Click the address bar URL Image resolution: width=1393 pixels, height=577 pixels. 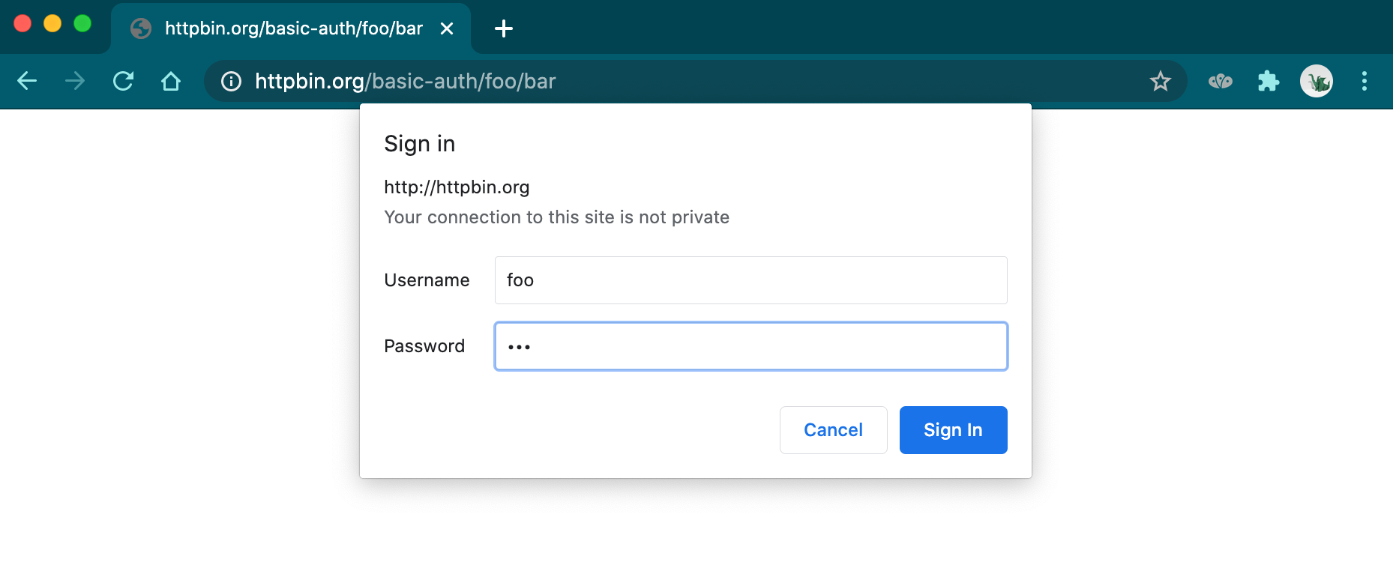(405, 81)
